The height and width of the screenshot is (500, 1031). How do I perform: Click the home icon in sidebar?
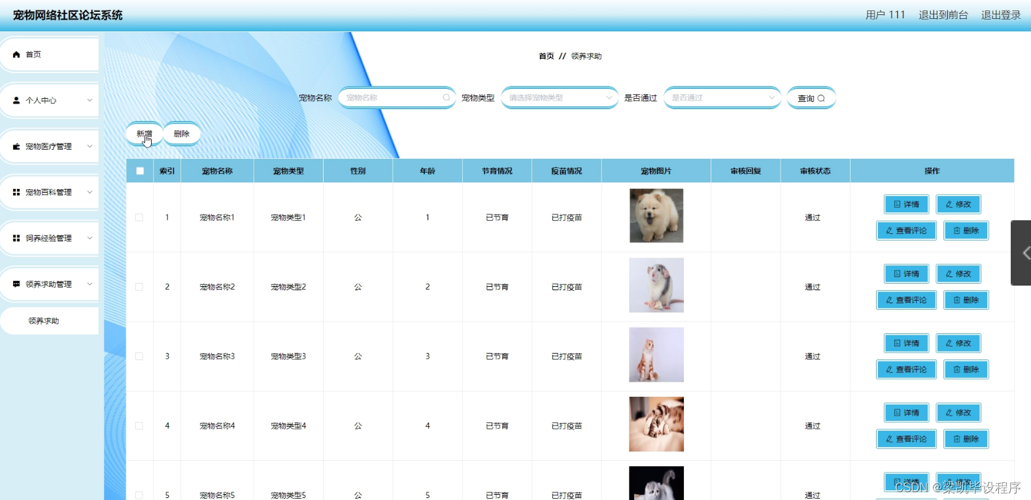(x=16, y=55)
